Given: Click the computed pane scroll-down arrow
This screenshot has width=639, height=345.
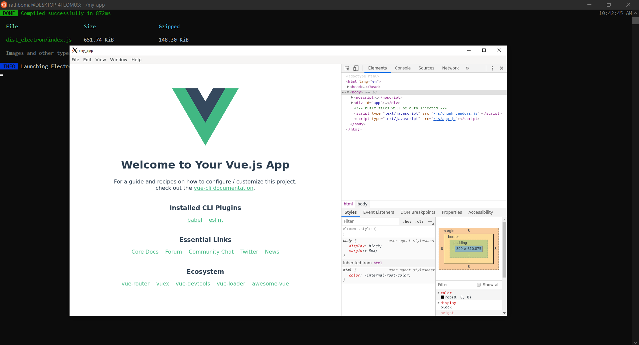Looking at the screenshot, I should pyautogui.click(x=504, y=313).
